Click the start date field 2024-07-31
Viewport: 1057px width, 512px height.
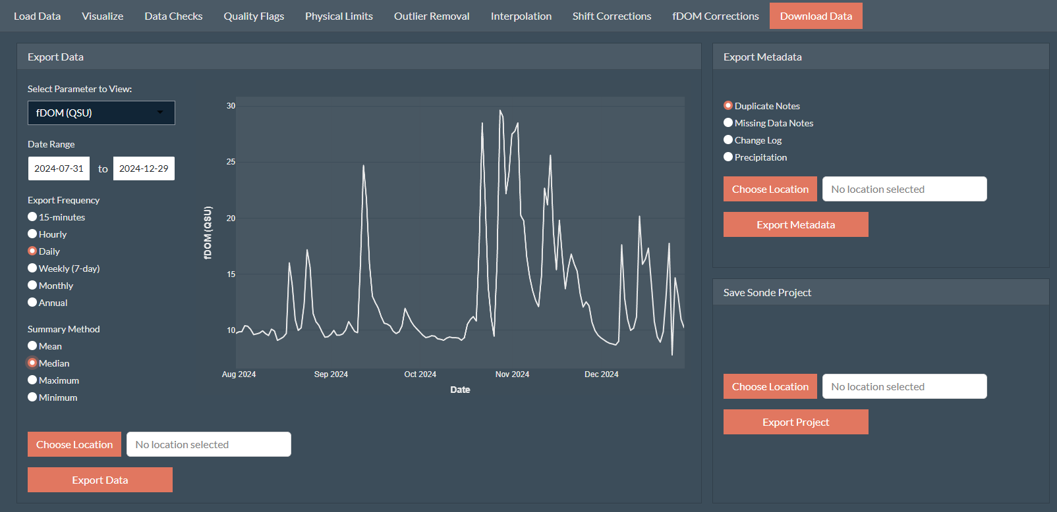pos(59,168)
